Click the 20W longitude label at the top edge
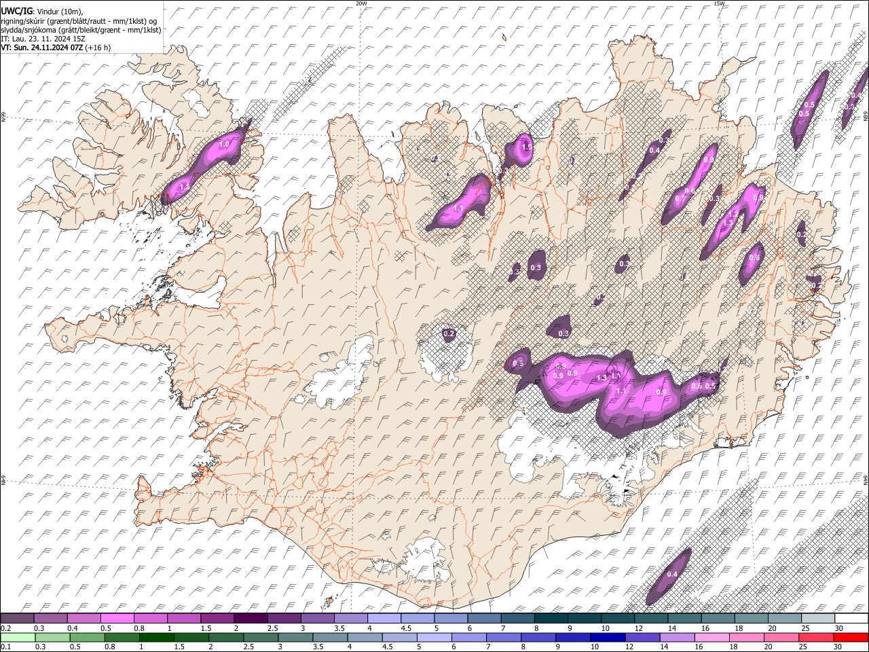This screenshot has height=652, width=869. pyautogui.click(x=361, y=3)
